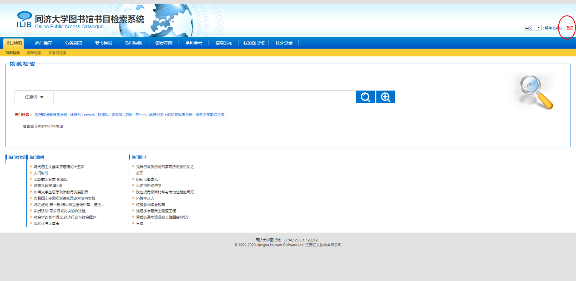Click hot search term 计算机
Image resolution: width=576 pixels, height=281 pixels.
pyautogui.click(x=76, y=115)
